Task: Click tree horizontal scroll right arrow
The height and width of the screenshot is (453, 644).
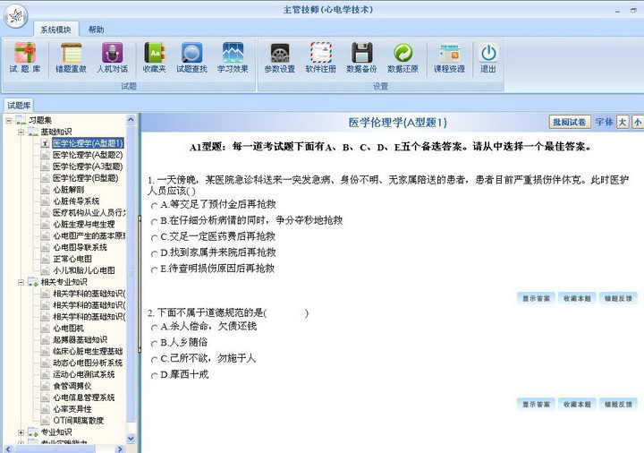Action: coord(120,449)
